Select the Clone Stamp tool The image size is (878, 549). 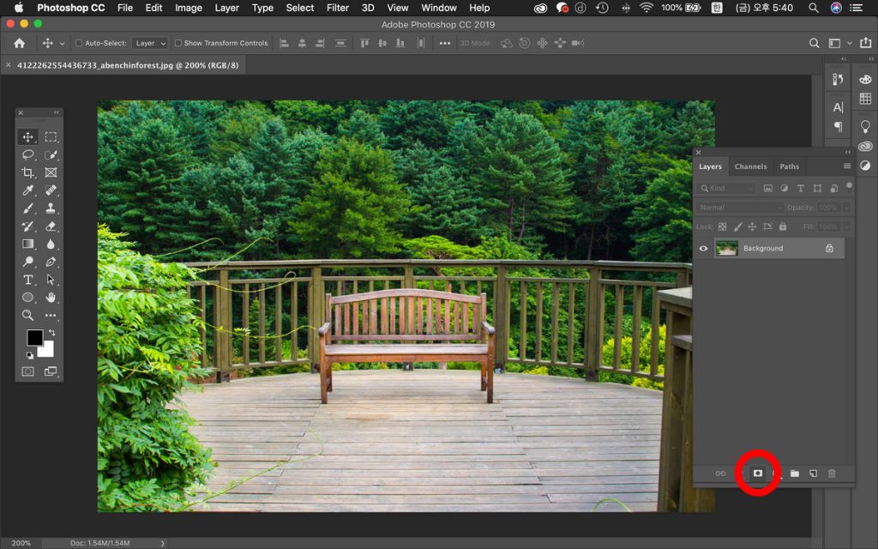[x=51, y=208]
